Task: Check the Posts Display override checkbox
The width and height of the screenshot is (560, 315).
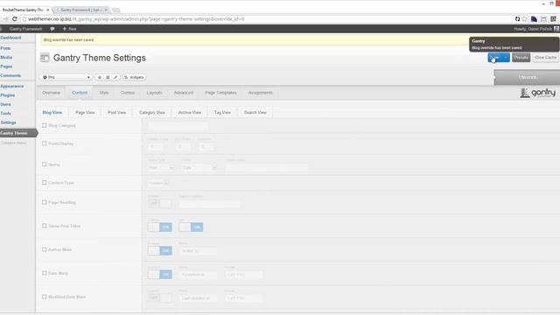Action: pos(45,143)
